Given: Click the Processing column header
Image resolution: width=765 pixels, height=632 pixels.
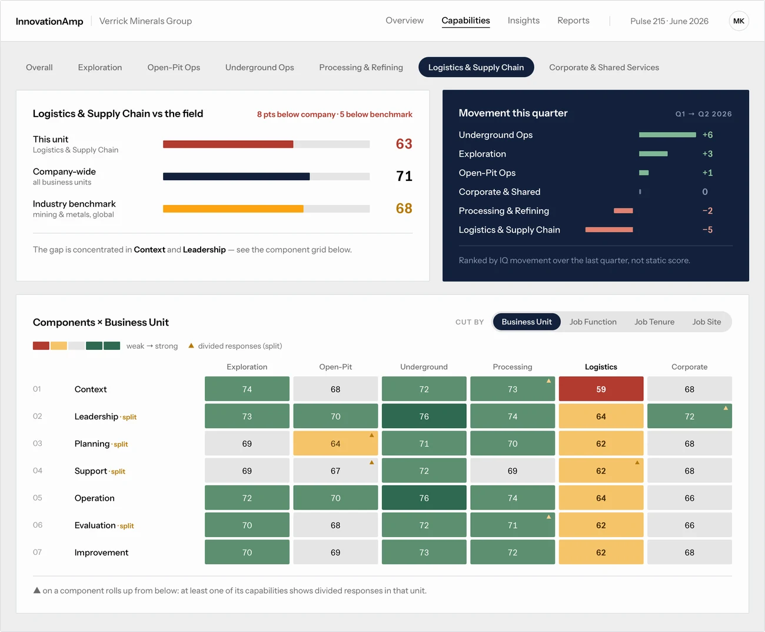Looking at the screenshot, I should 513,366.
